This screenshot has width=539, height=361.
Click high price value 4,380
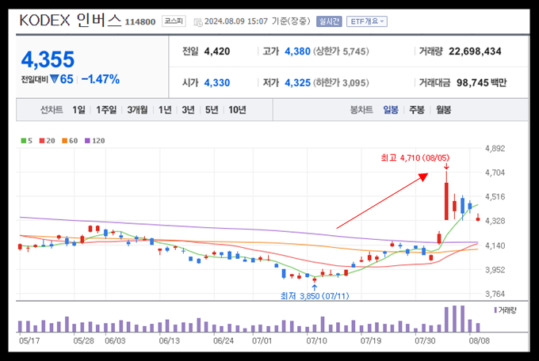point(297,51)
